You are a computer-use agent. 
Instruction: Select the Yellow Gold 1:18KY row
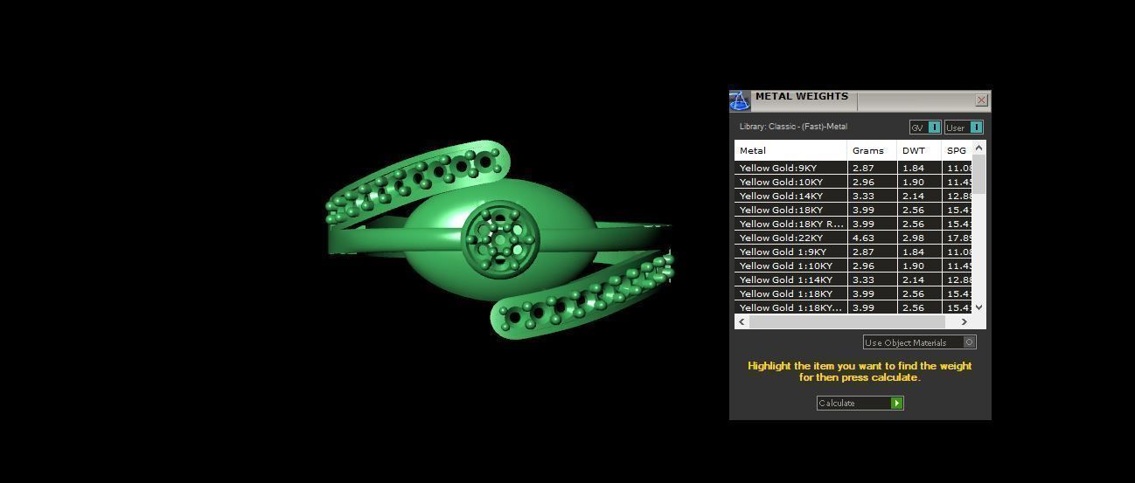pos(853,293)
